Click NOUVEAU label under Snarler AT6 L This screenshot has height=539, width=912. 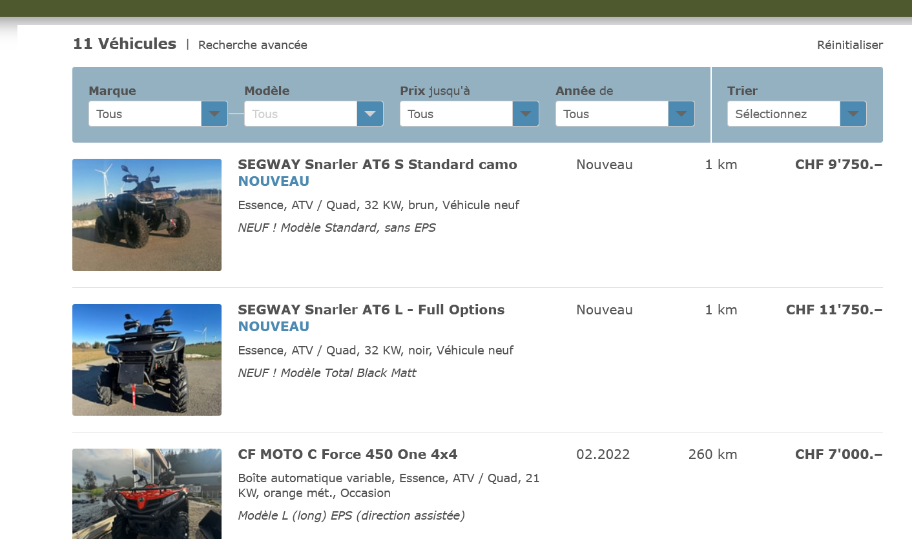pyautogui.click(x=274, y=327)
